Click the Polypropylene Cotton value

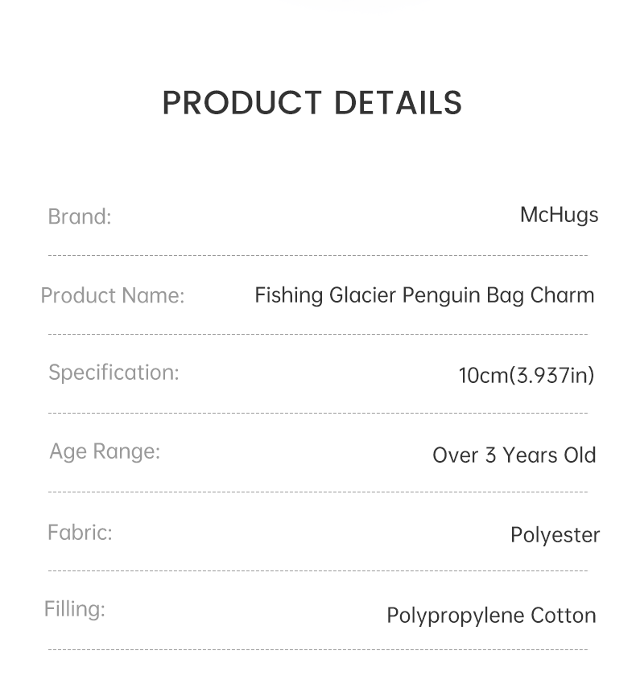click(491, 616)
